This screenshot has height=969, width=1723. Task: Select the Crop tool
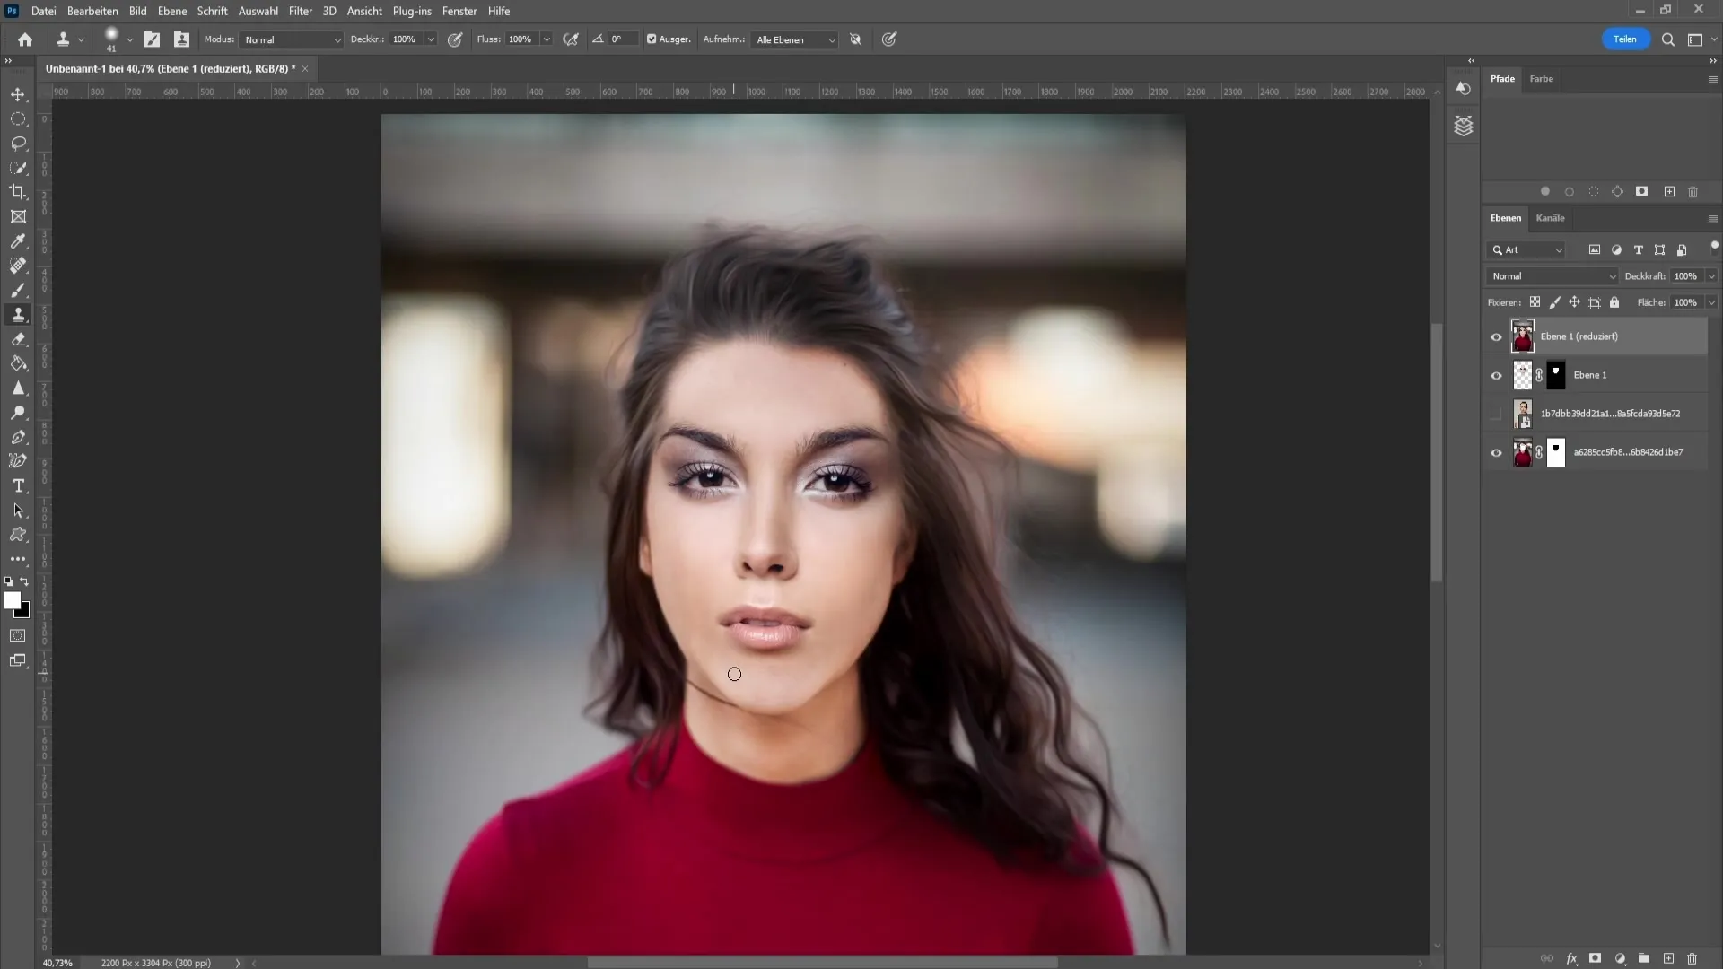tap(18, 192)
